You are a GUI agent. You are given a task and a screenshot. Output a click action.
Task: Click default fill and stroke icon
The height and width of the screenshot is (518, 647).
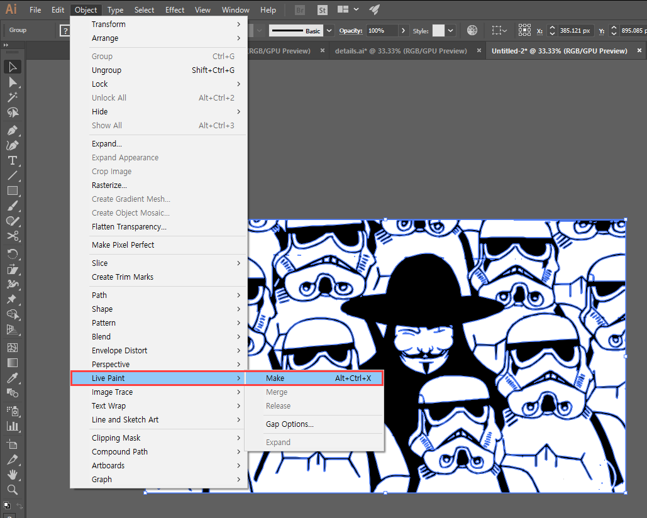[6, 505]
